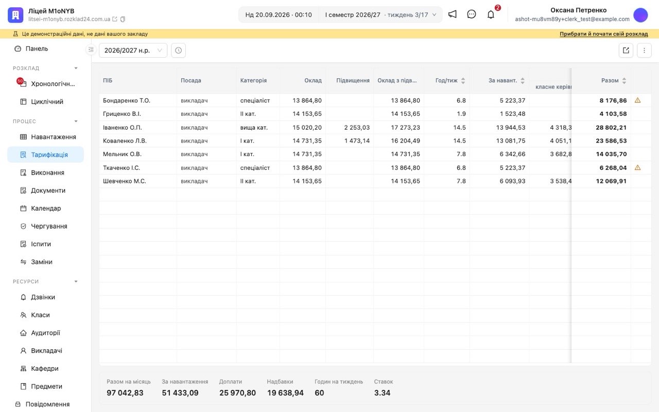Open school site via external link icon
Viewport: 659px width, 412px height.
[x=115, y=19]
